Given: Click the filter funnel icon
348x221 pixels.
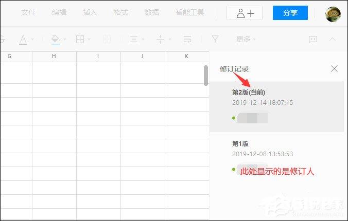Looking at the screenshot, I should 215,39.
